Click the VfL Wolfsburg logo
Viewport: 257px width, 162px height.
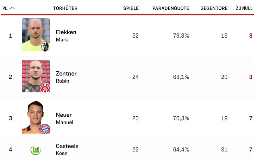(36, 150)
